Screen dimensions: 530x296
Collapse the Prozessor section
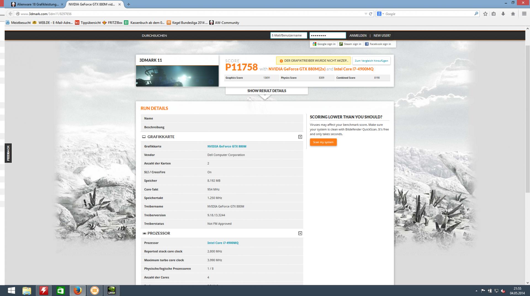point(300,233)
